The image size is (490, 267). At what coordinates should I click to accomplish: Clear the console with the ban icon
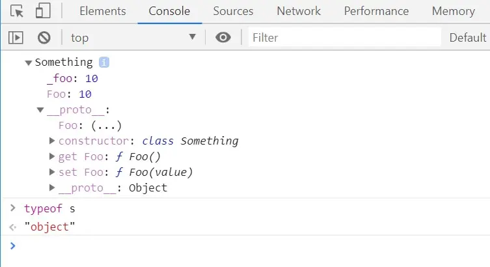pyautogui.click(x=44, y=37)
